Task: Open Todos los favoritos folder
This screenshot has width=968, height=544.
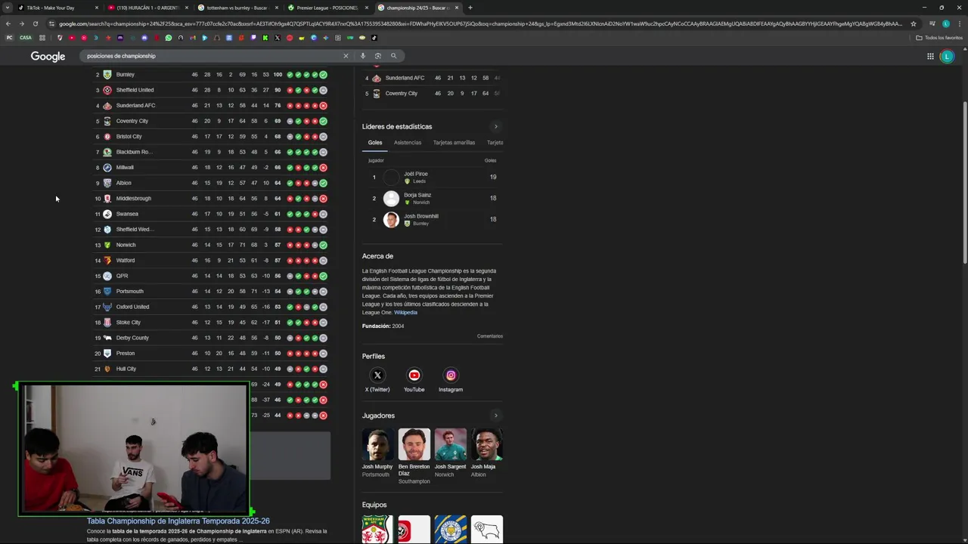Action: [x=939, y=38]
